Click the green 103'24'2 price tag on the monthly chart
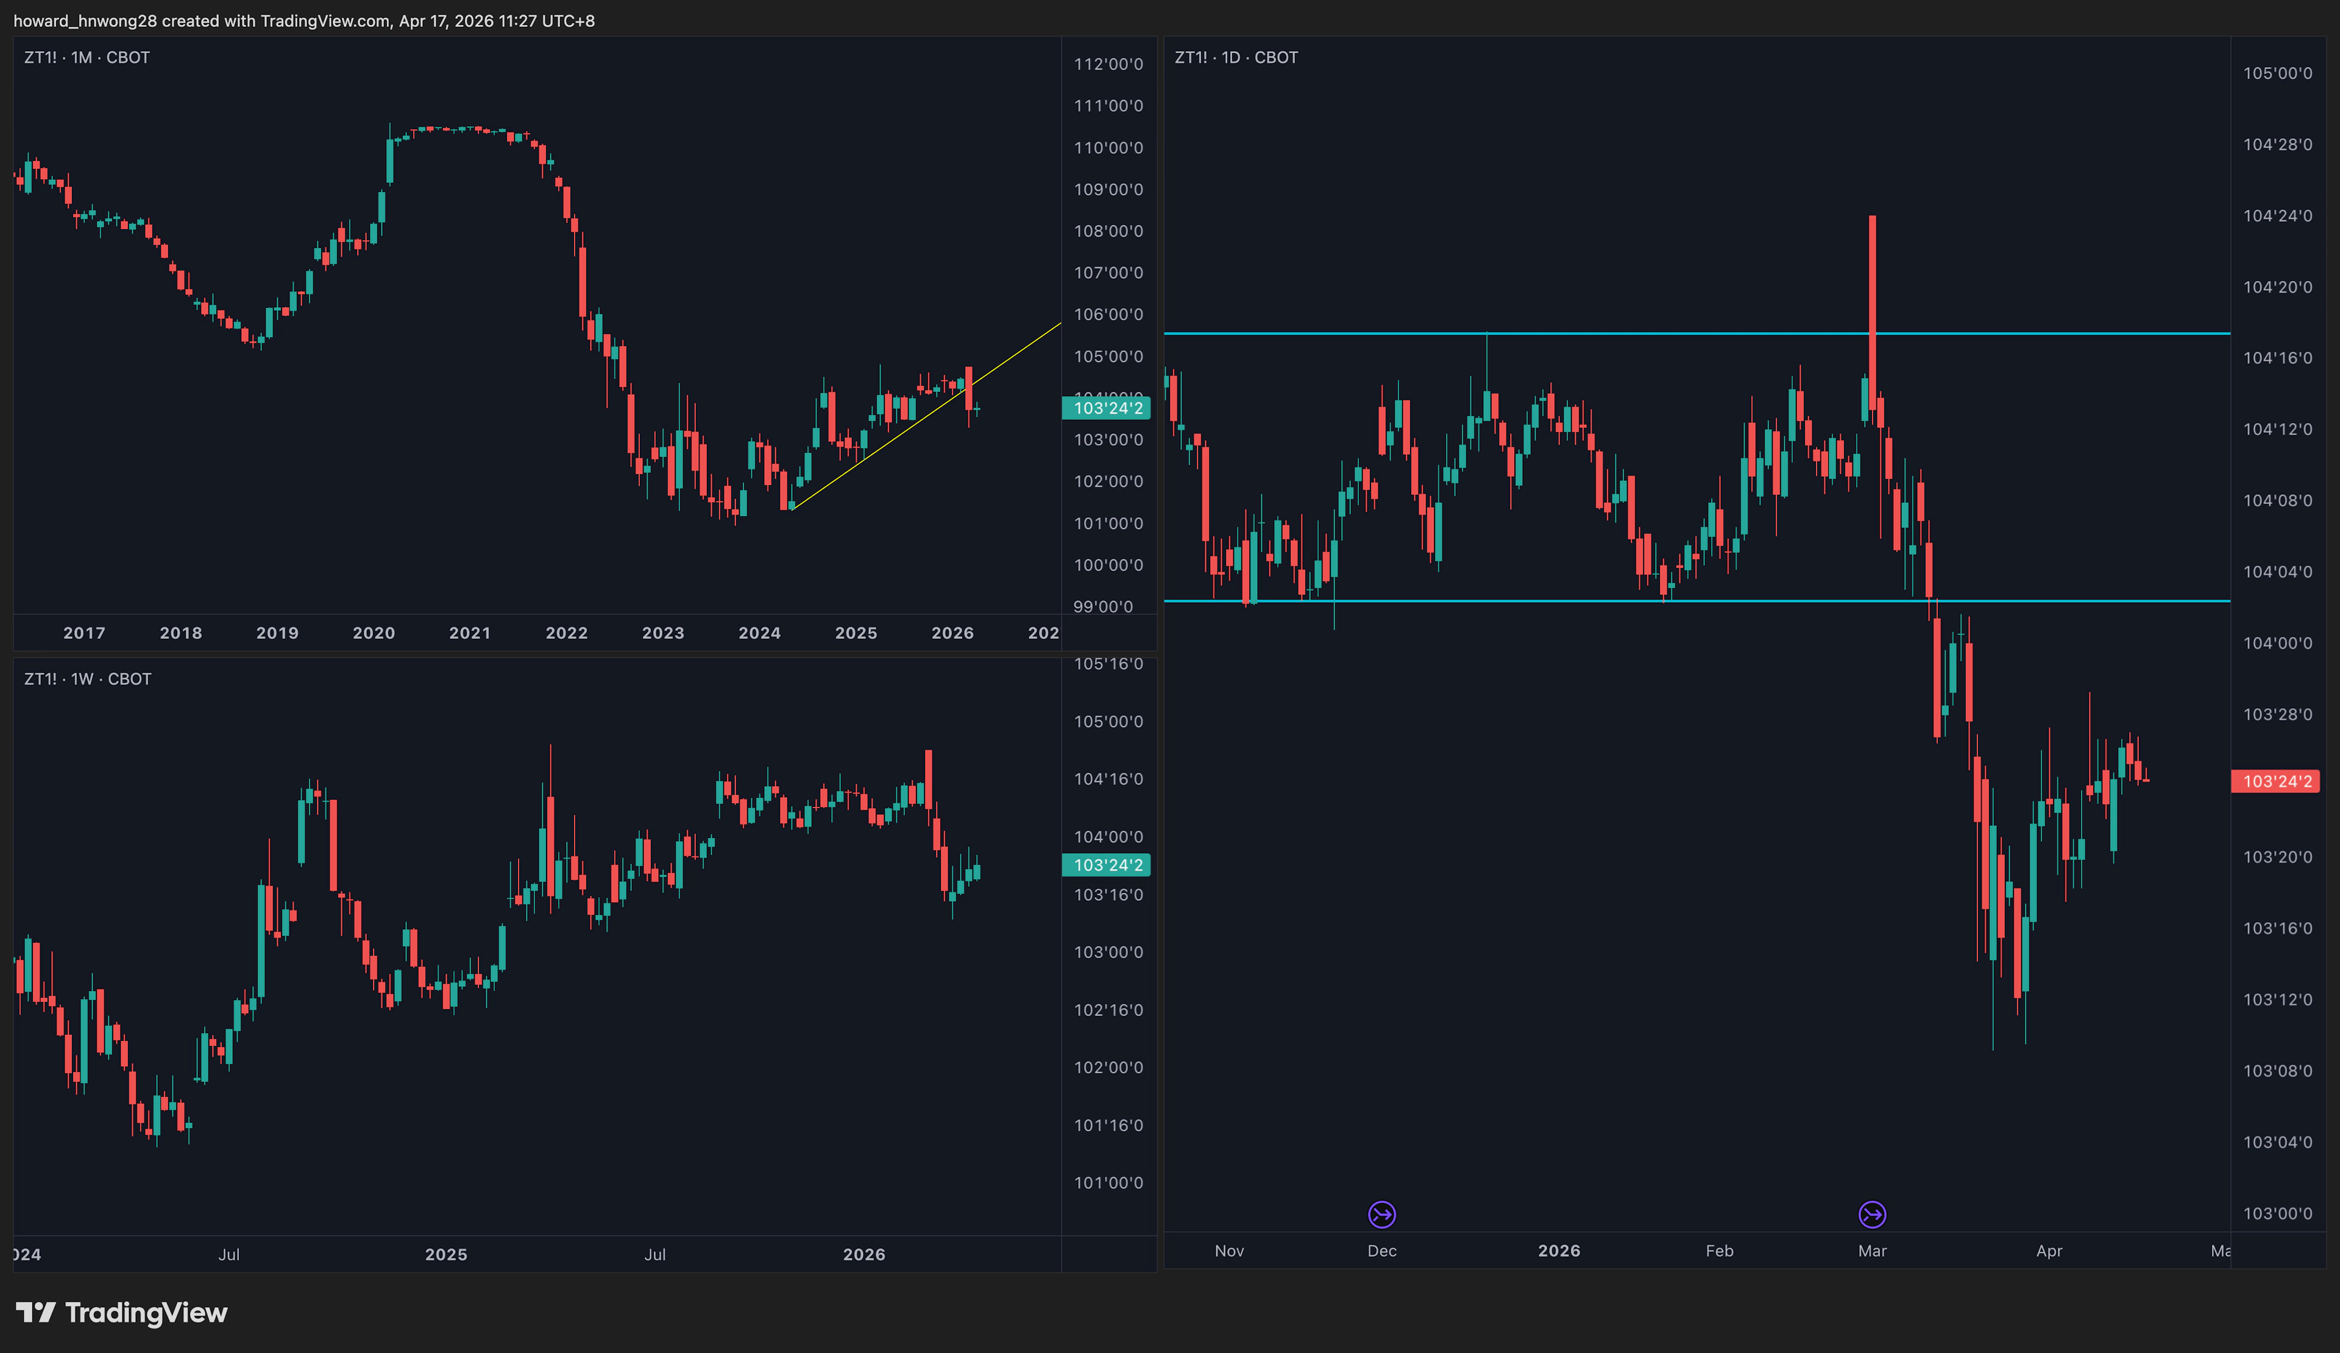 (x=1106, y=408)
